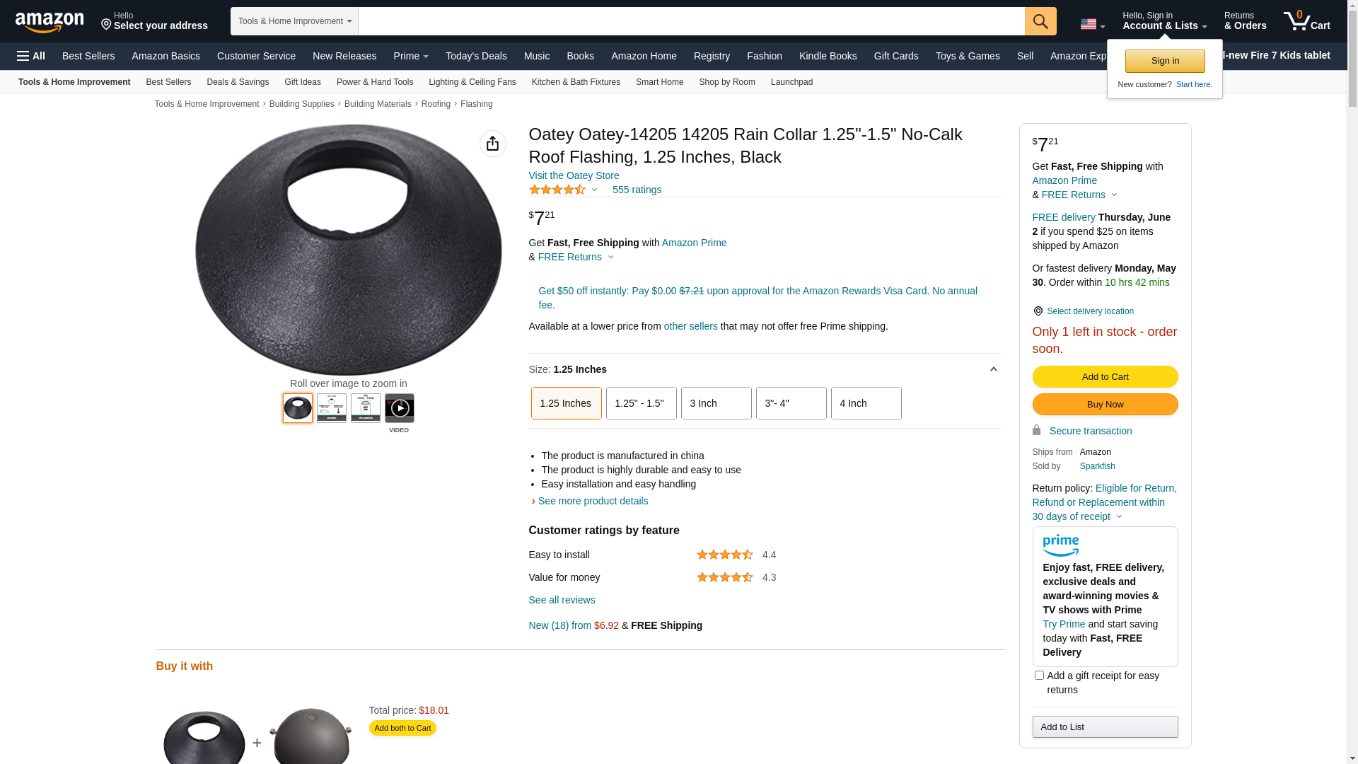Click into the search input field
This screenshot has height=764, width=1358.
690,21
